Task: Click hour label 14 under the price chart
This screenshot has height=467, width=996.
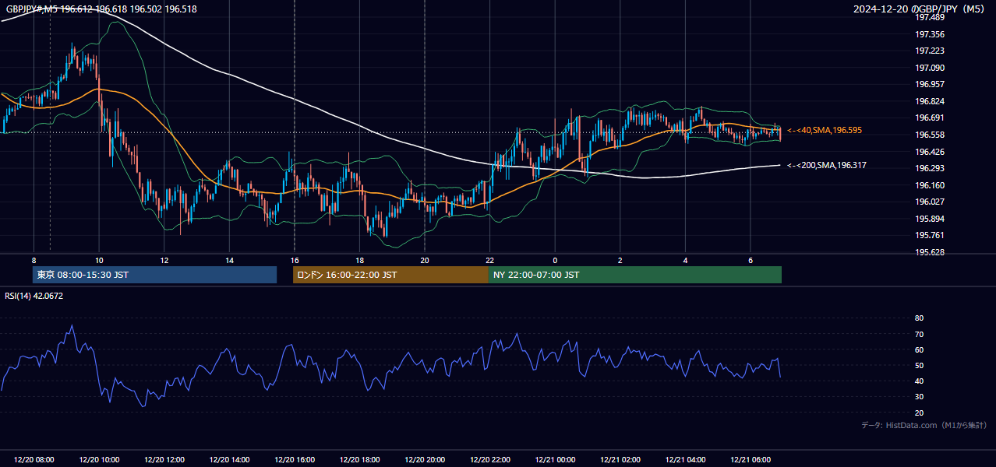Action: (x=229, y=260)
